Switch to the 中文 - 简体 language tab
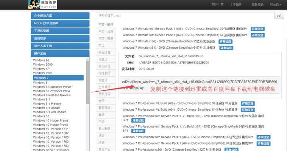287x151 pixels. 106,25
